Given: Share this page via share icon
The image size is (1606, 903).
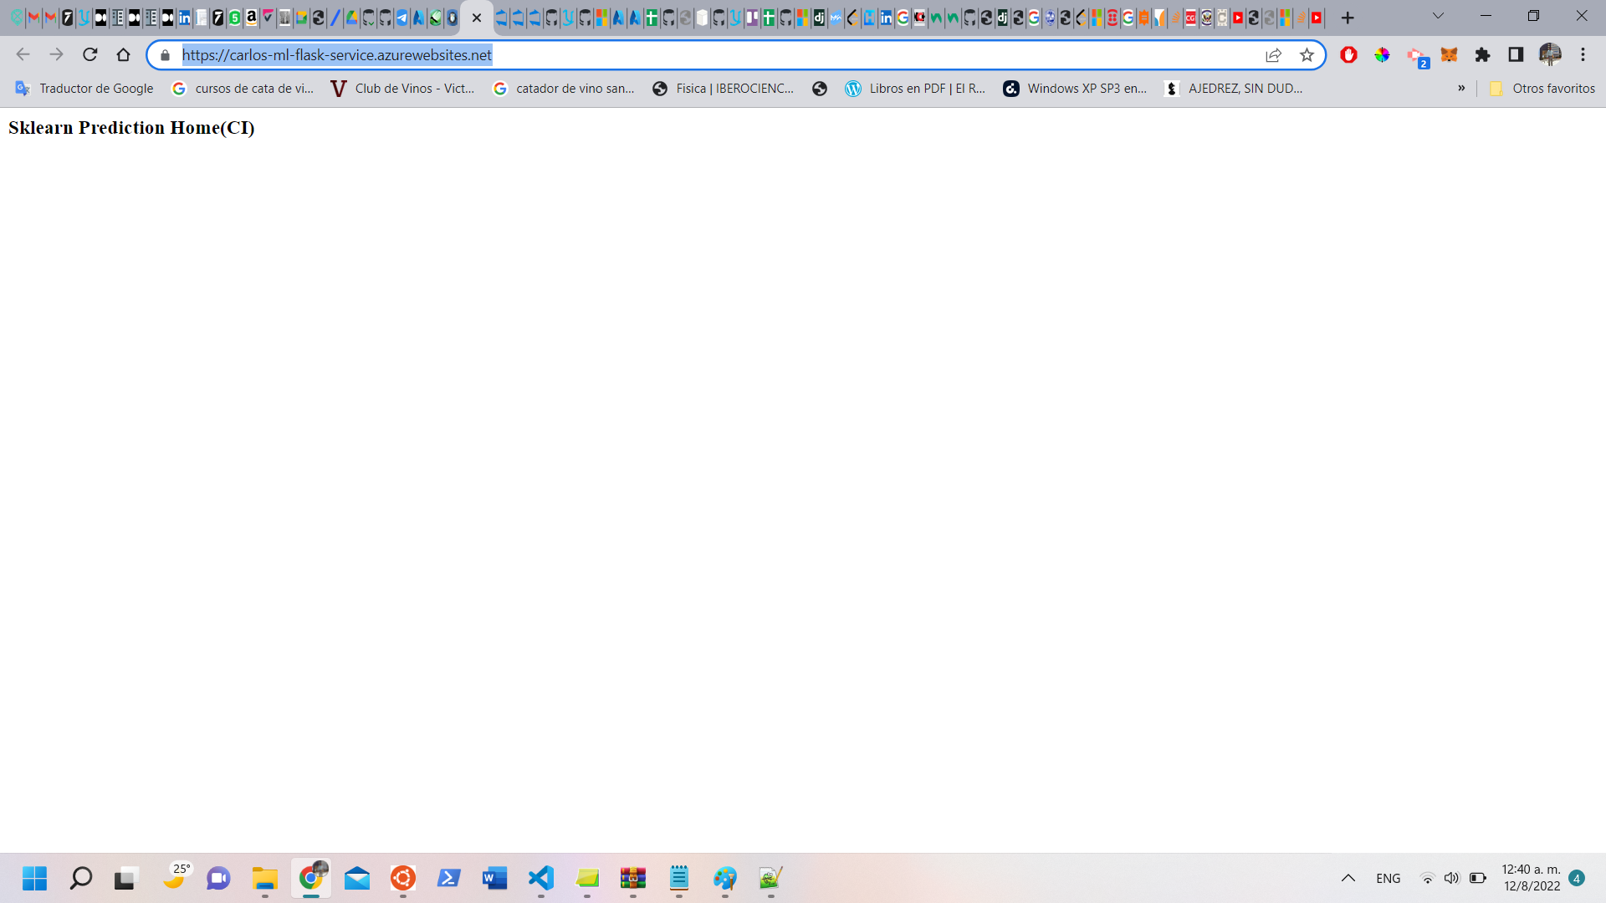Looking at the screenshot, I should point(1273,55).
